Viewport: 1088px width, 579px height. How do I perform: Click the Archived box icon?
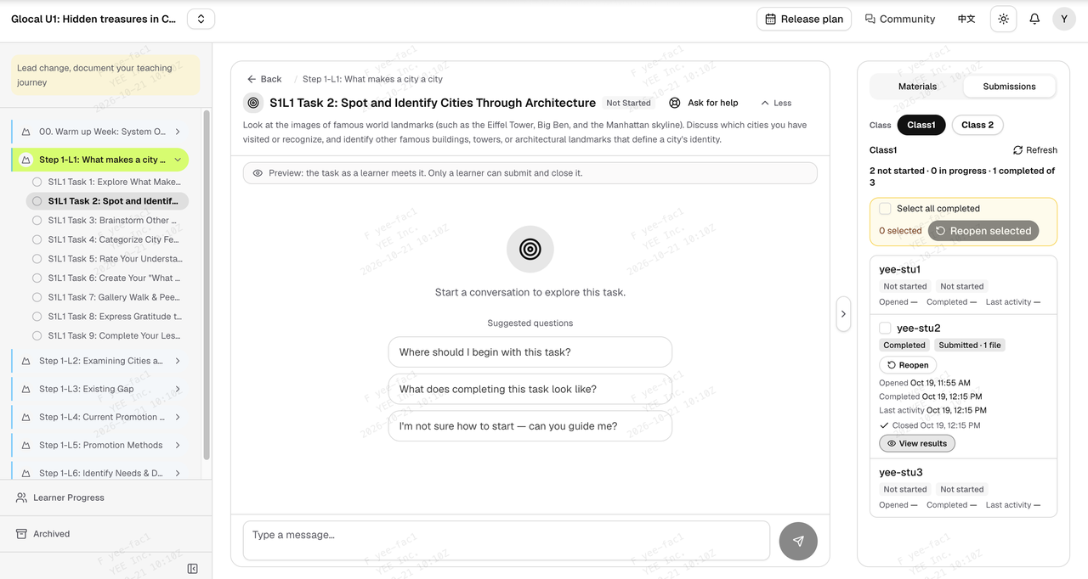click(21, 534)
